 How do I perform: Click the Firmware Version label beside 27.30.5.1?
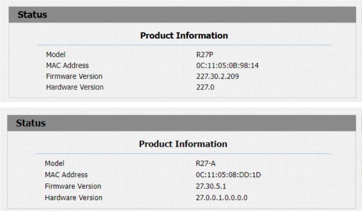pyautogui.click(x=73, y=186)
